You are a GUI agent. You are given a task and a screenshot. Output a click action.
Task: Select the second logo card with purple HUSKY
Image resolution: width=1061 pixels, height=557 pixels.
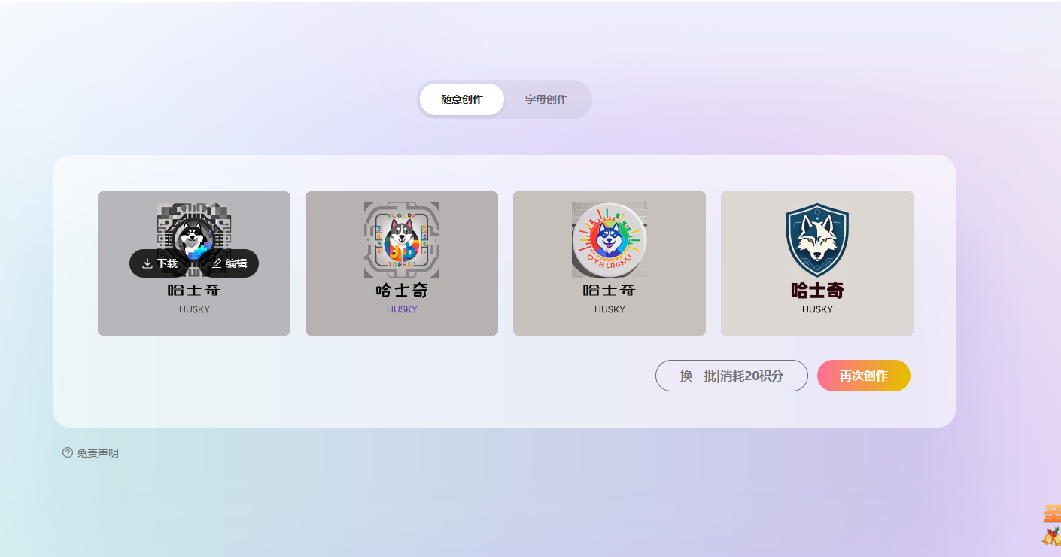pyautogui.click(x=402, y=263)
